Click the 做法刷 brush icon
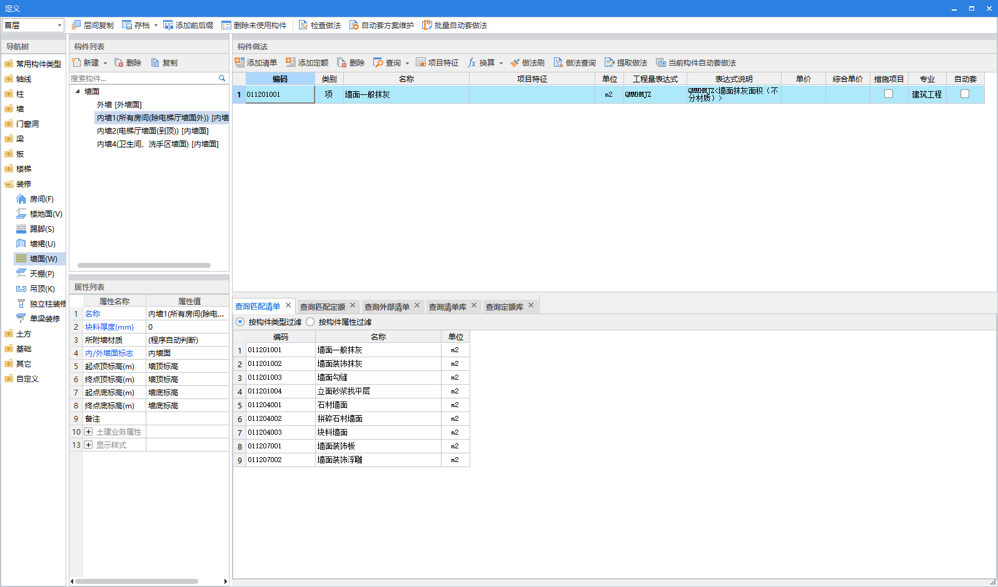Image resolution: width=998 pixels, height=587 pixels. [x=515, y=62]
